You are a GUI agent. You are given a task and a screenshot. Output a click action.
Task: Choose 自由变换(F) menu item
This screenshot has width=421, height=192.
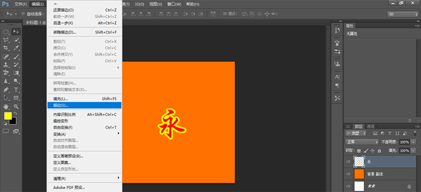click(84, 127)
